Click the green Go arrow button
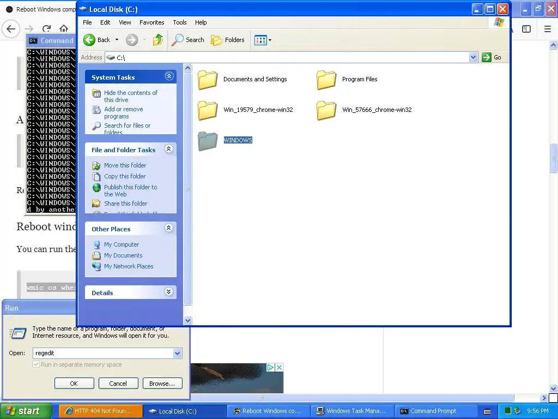The image size is (558, 419). pyautogui.click(x=487, y=57)
